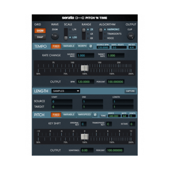
Task: Click the SOURCE END field
Action: (x=92, y=102)
